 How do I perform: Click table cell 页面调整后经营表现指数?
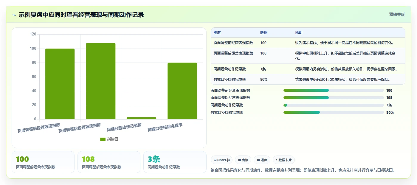tap(233, 53)
